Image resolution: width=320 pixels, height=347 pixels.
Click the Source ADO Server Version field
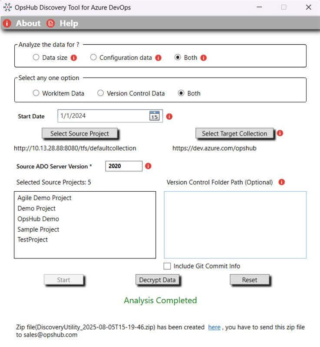[x=124, y=166]
